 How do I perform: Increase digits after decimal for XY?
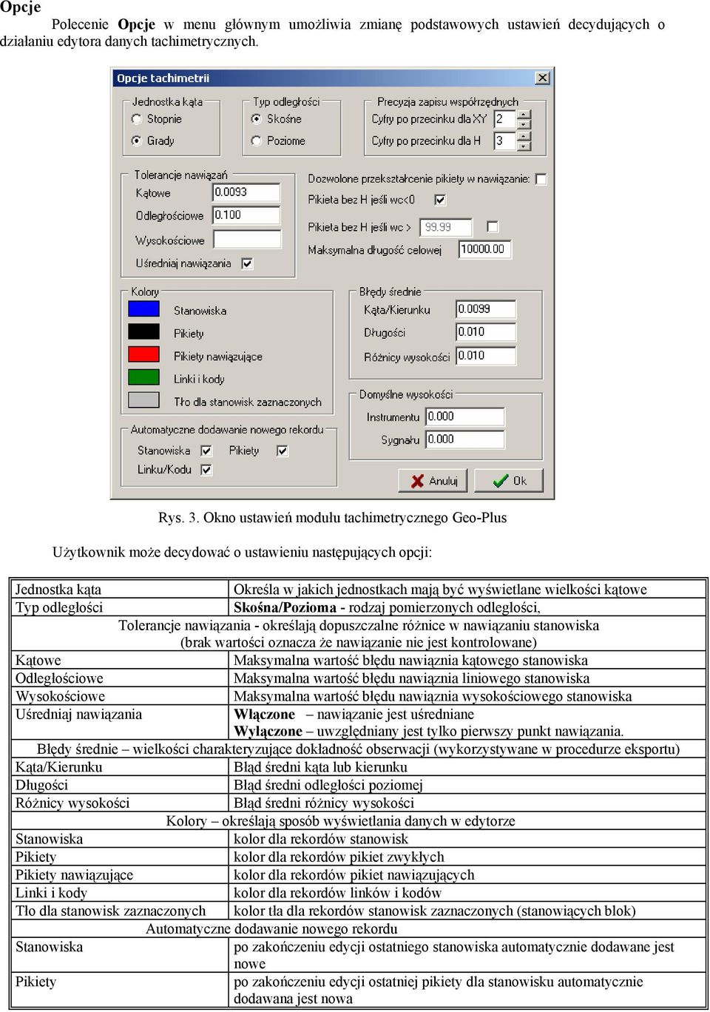pyautogui.click(x=524, y=115)
